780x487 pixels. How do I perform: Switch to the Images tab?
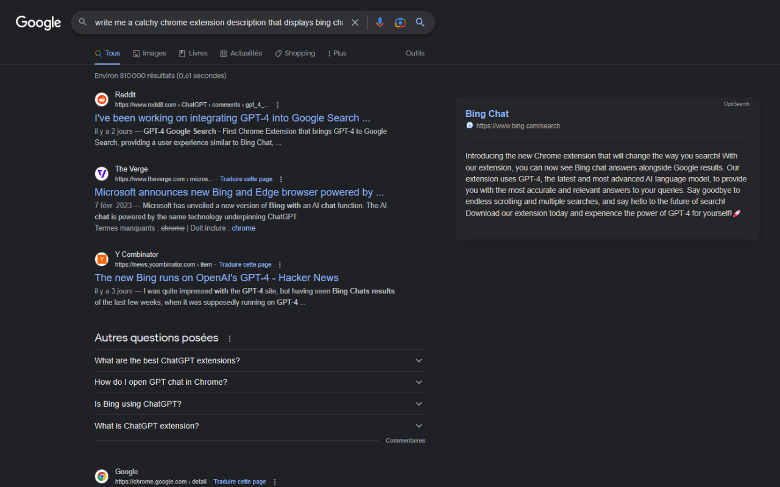(149, 54)
